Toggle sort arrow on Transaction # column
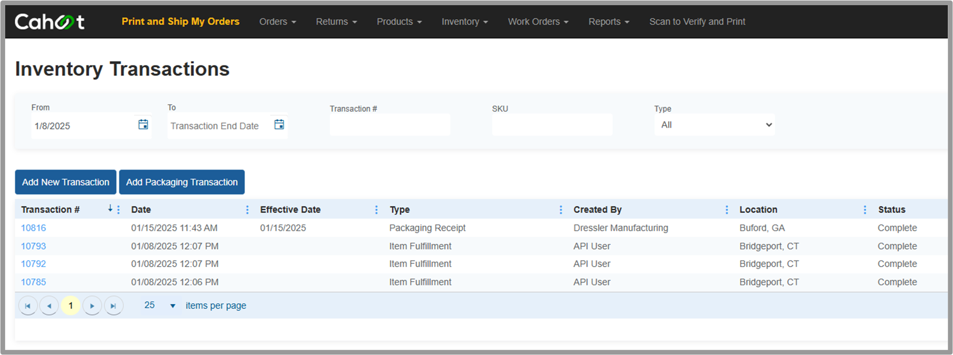The image size is (953, 355). (110, 208)
